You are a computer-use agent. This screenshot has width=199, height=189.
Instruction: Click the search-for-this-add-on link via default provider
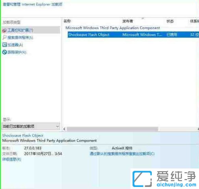click(122, 154)
